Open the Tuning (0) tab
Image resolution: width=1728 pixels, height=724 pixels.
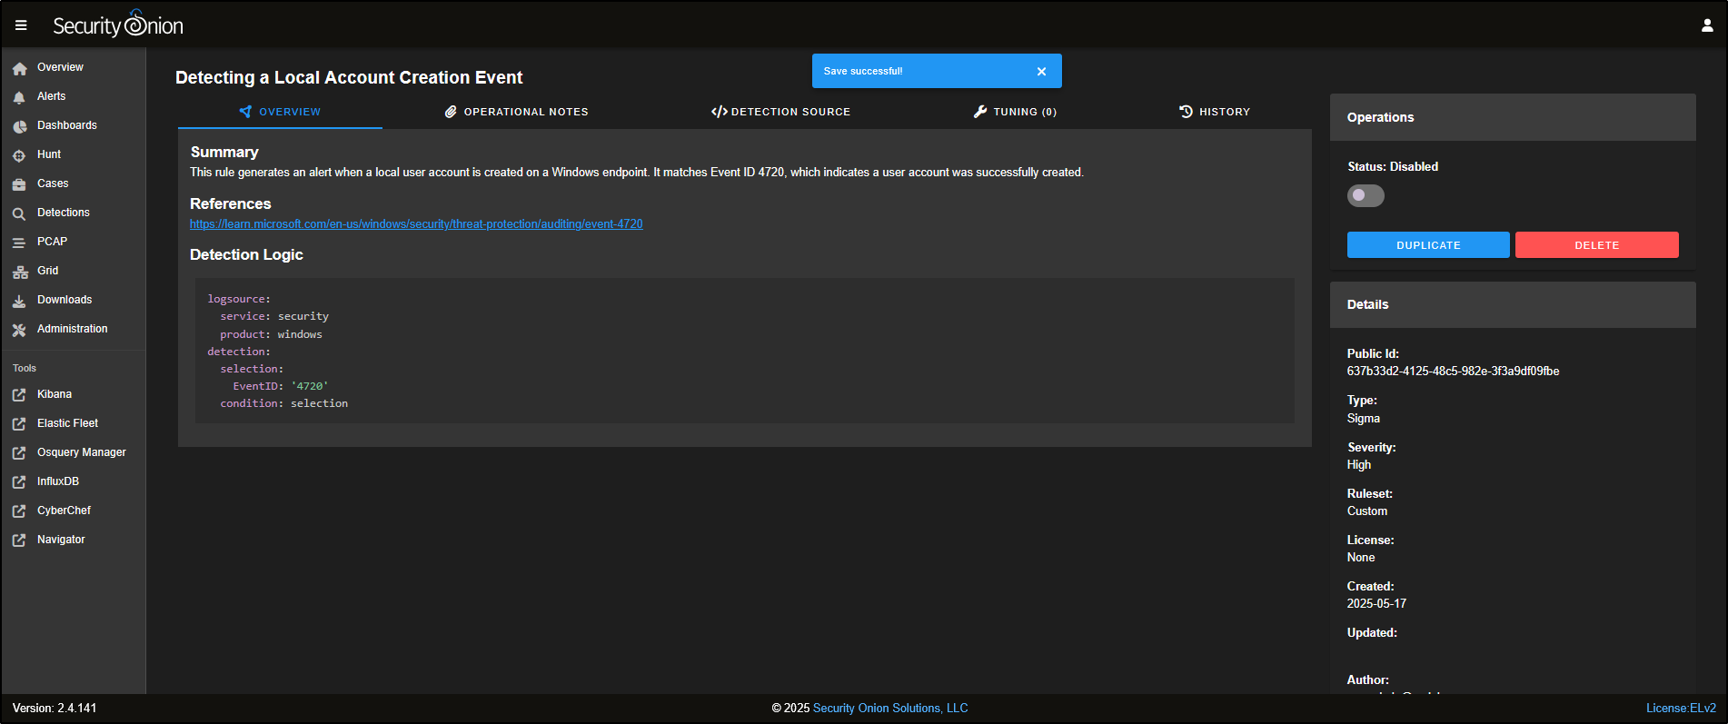pos(1015,112)
